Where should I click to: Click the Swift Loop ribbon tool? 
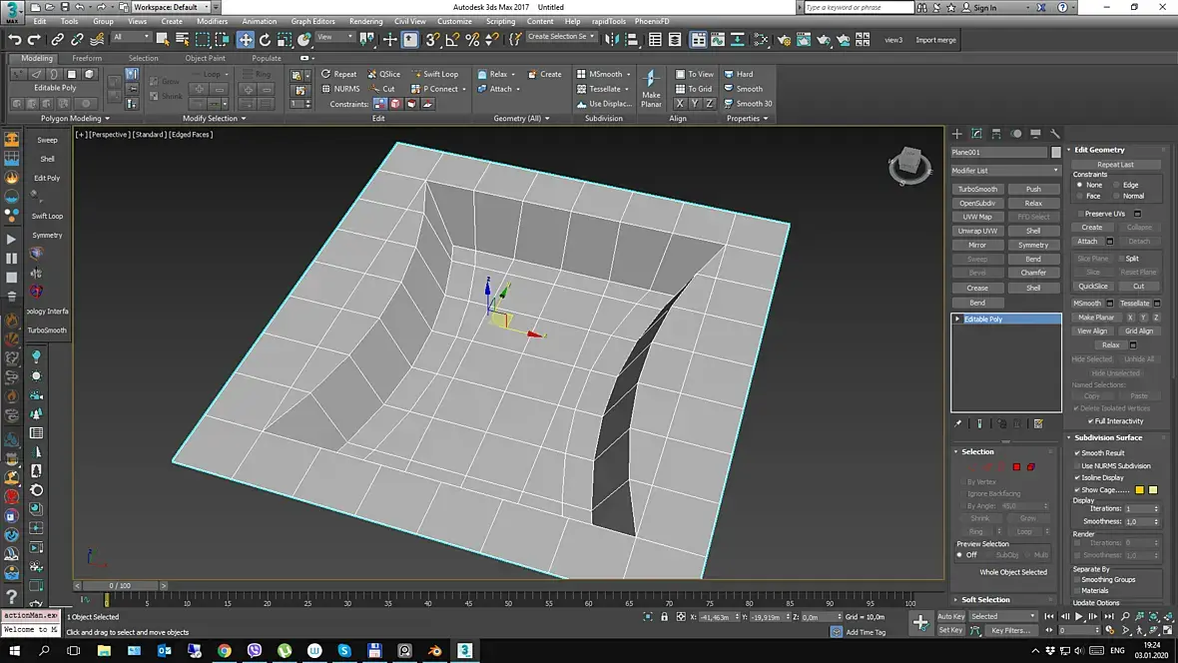point(435,74)
